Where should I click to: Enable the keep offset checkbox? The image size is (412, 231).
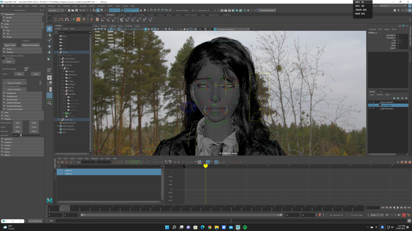coord(3,58)
